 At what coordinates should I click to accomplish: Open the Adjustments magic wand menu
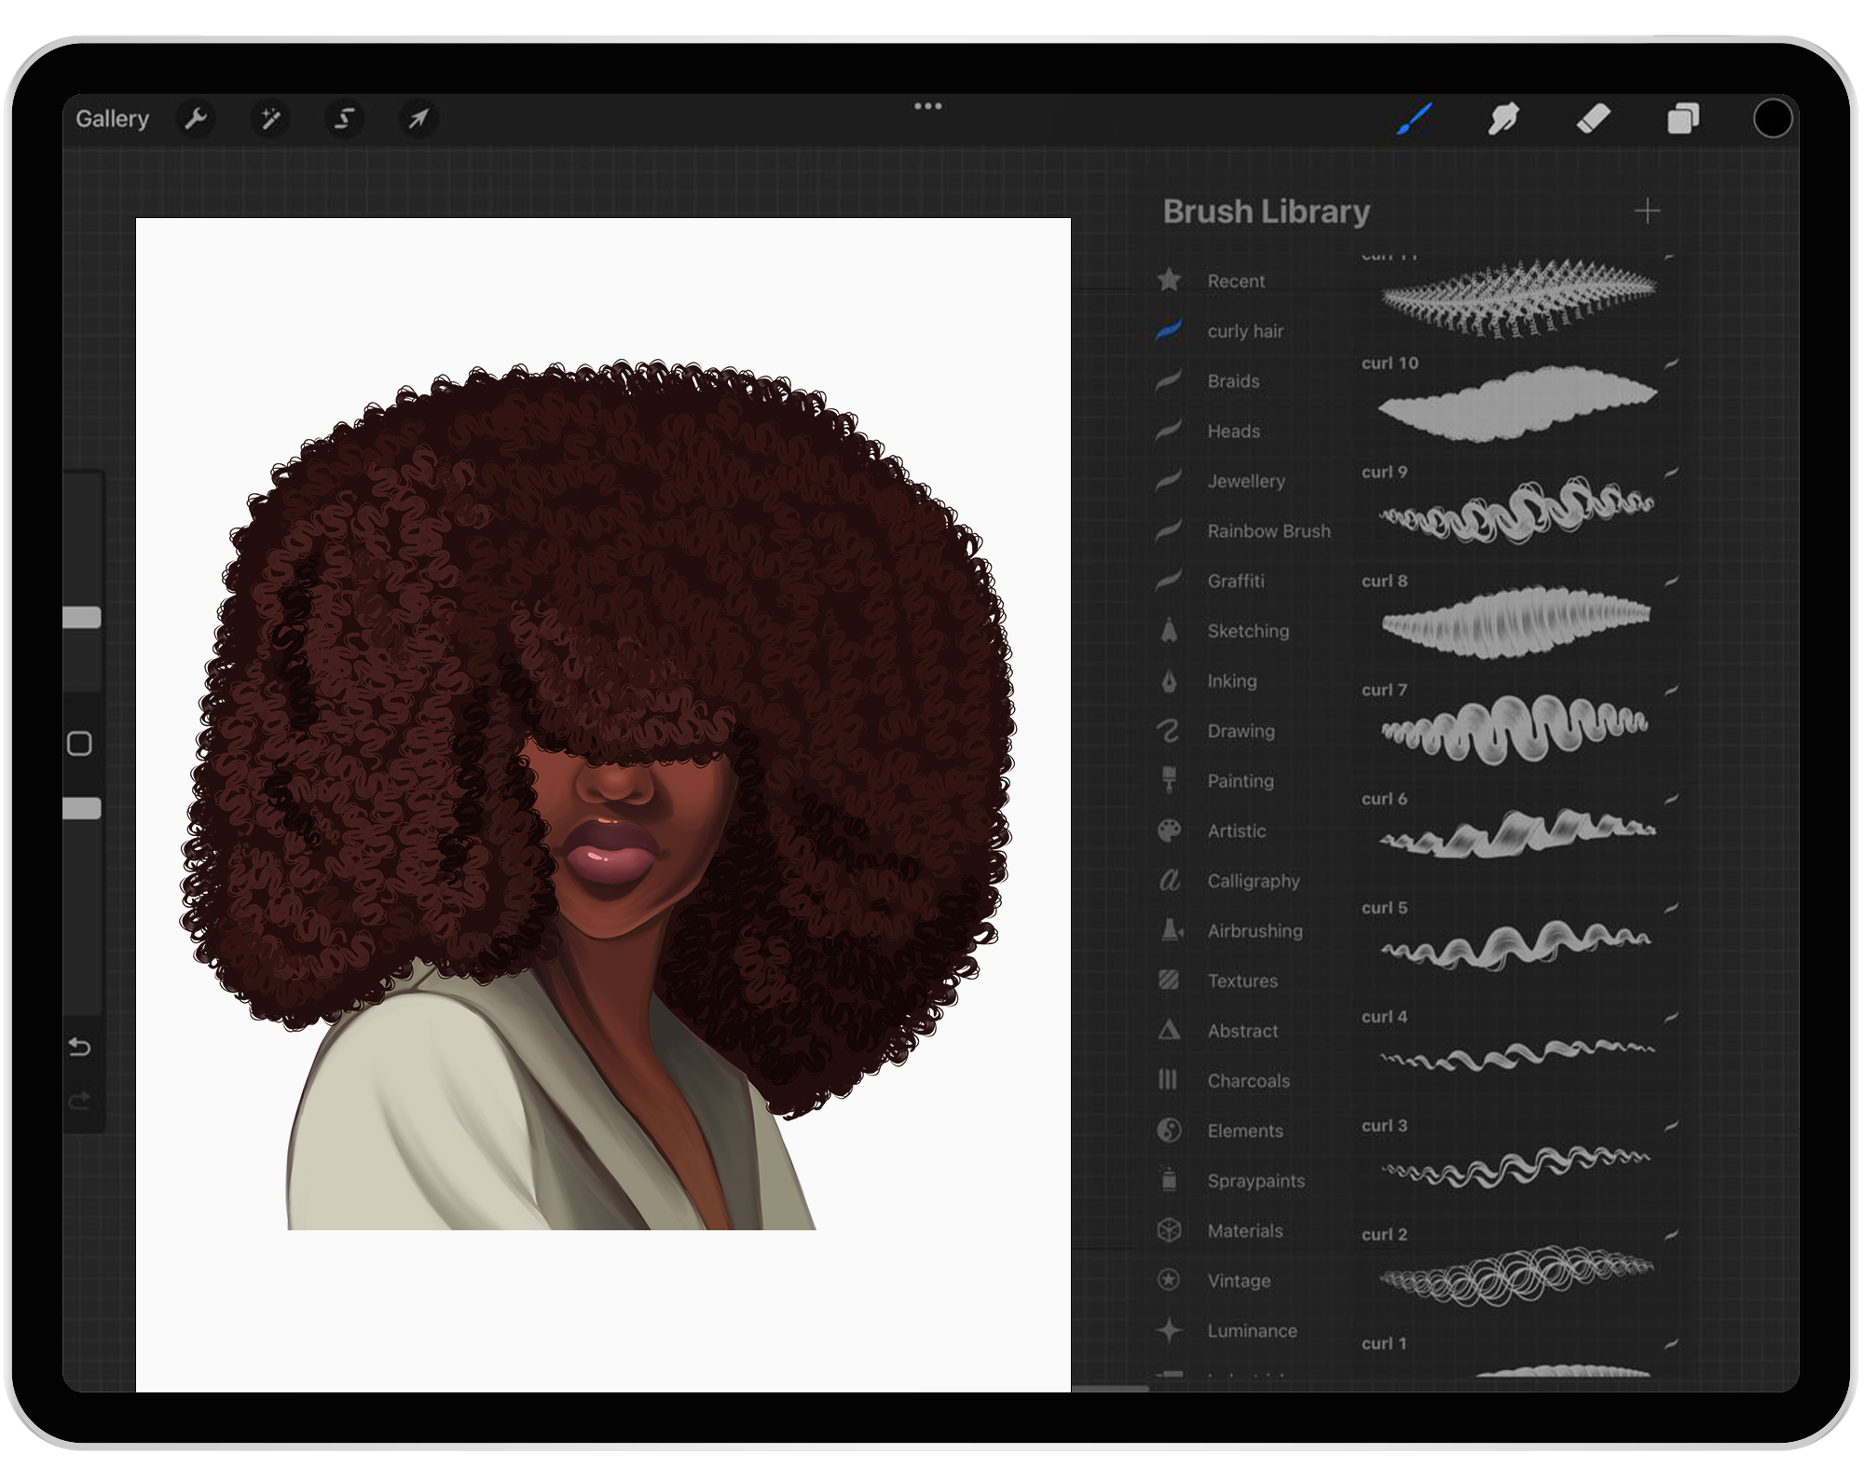[x=270, y=119]
